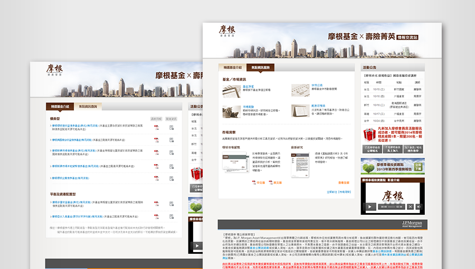Click the 市場脈動 cat thumbnail
The width and height of the screenshot is (475, 269).
232,112
